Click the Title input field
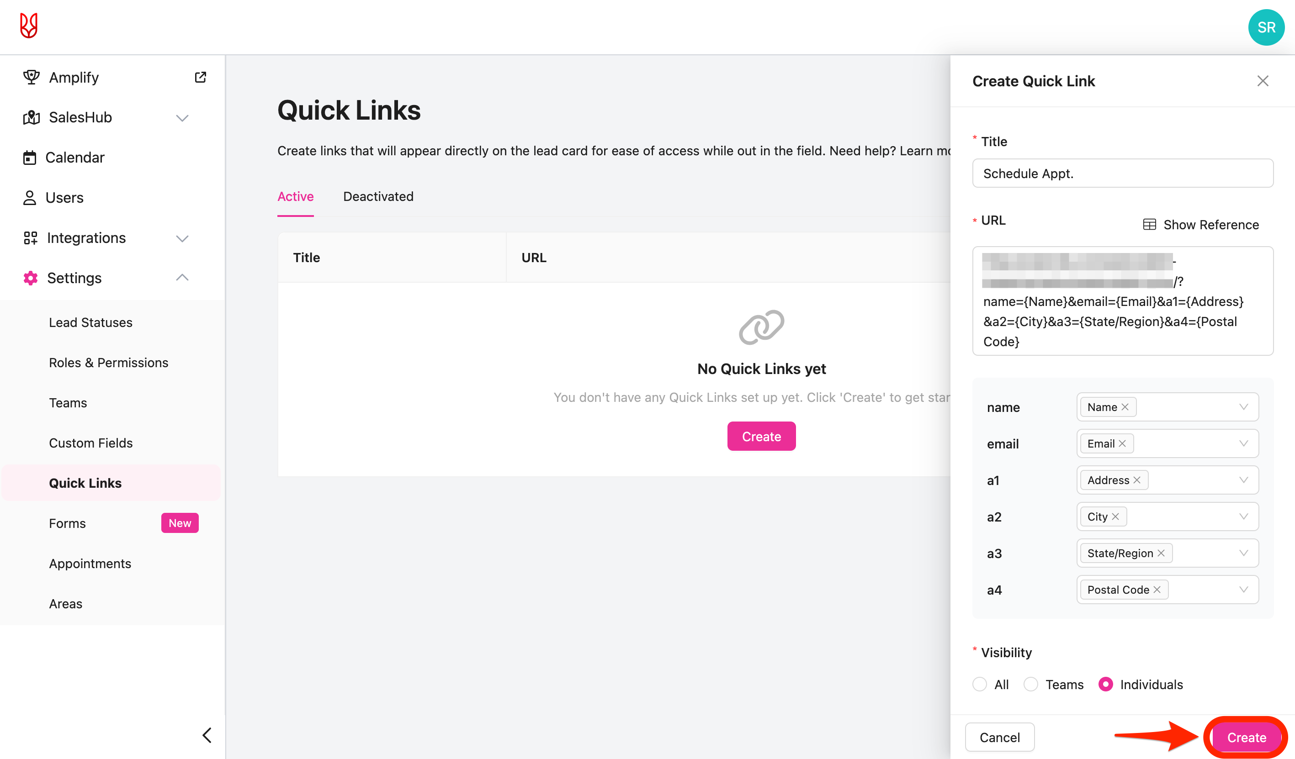 [x=1122, y=174]
